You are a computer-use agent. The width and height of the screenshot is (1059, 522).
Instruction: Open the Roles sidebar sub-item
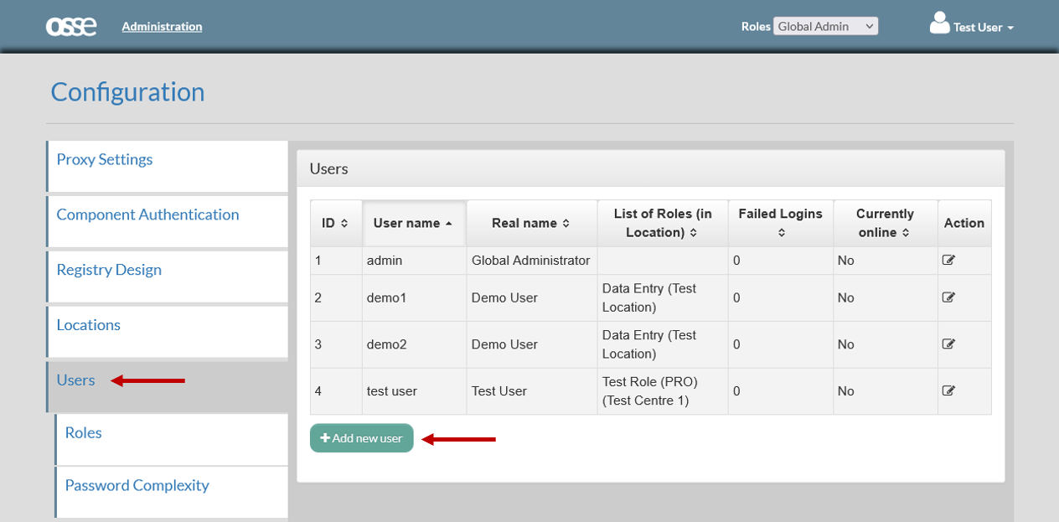172,439
